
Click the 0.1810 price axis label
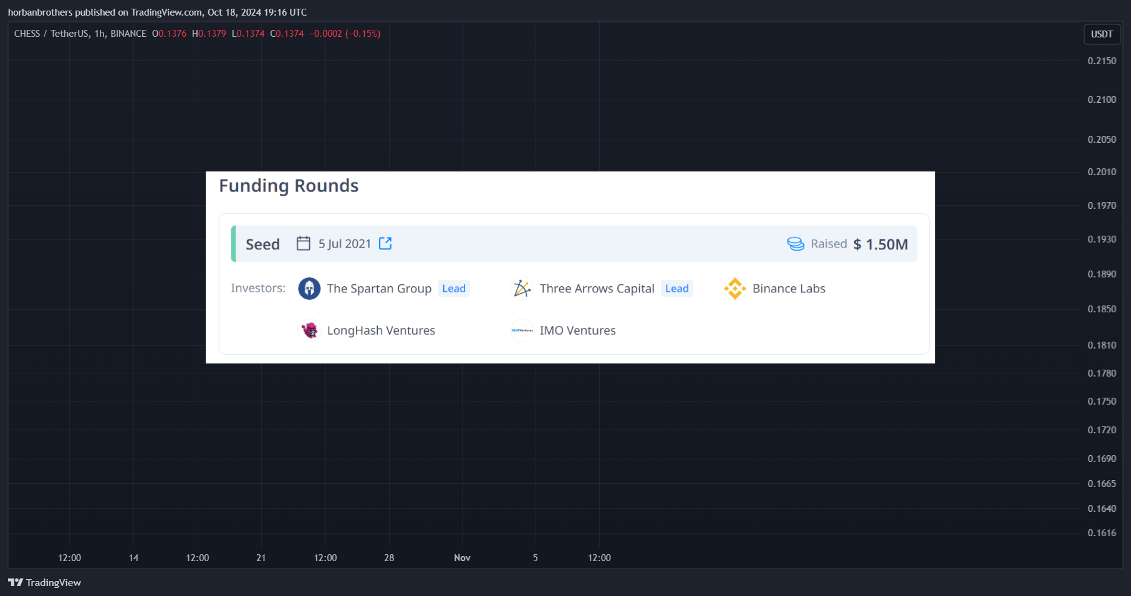click(1102, 345)
